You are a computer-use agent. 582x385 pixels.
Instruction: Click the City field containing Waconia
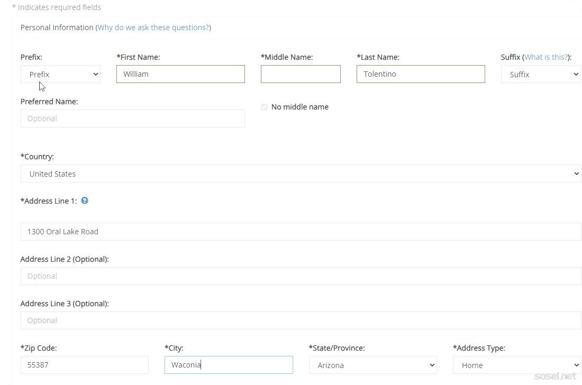click(x=229, y=365)
